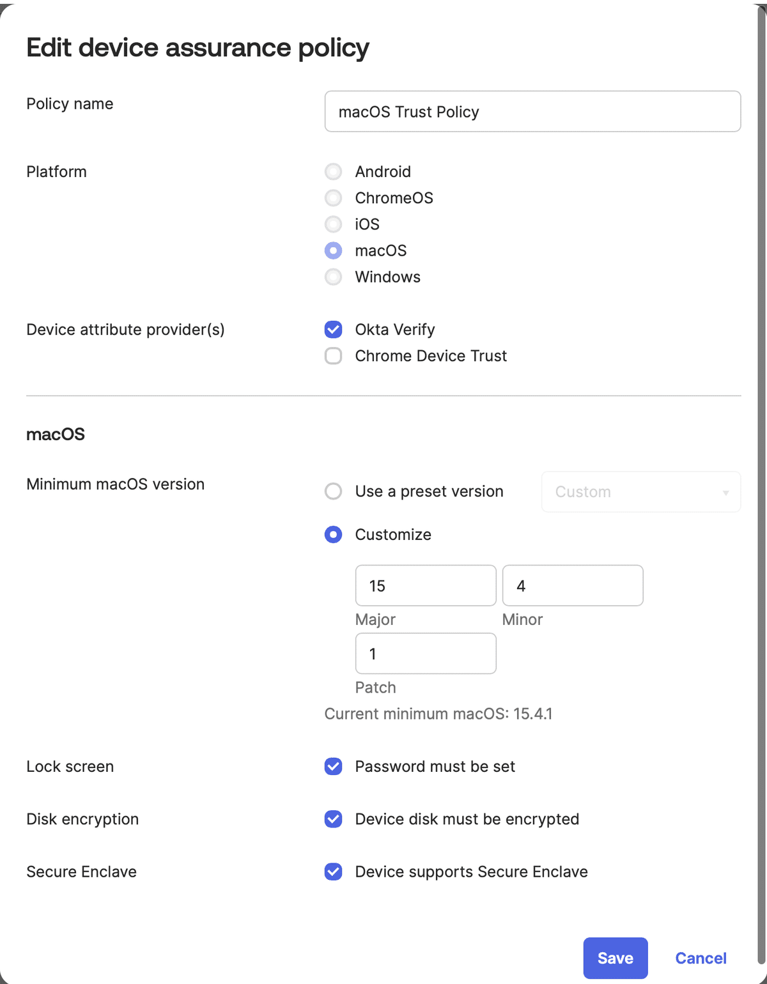Open the Custom preset version dropdown
The height and width of the screenshot is (984, 767).
click(640, 492)
